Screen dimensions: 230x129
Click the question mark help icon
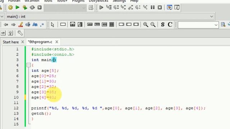tap(10, 33)
